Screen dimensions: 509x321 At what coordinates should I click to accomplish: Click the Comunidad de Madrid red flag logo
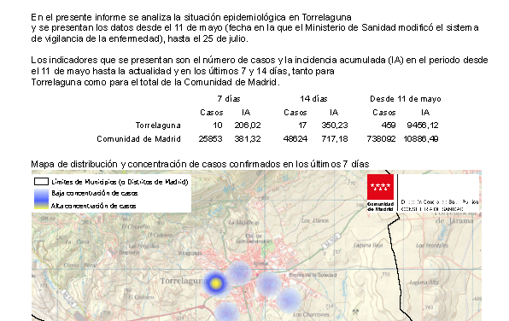coord(380,187)
